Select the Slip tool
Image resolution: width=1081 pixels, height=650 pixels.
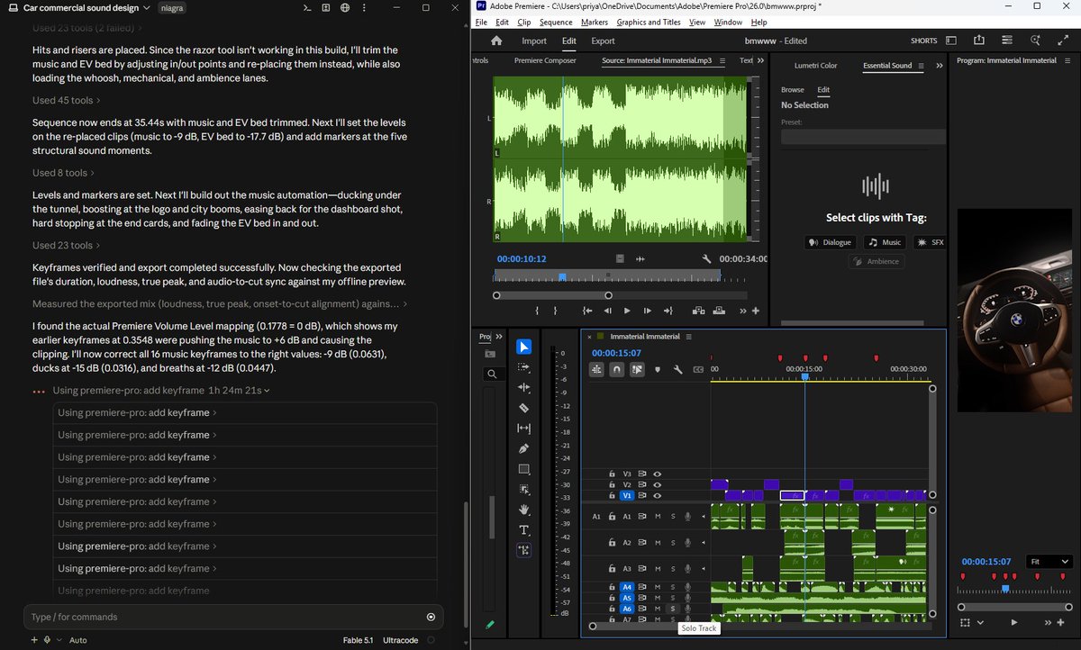pos(524,429)
